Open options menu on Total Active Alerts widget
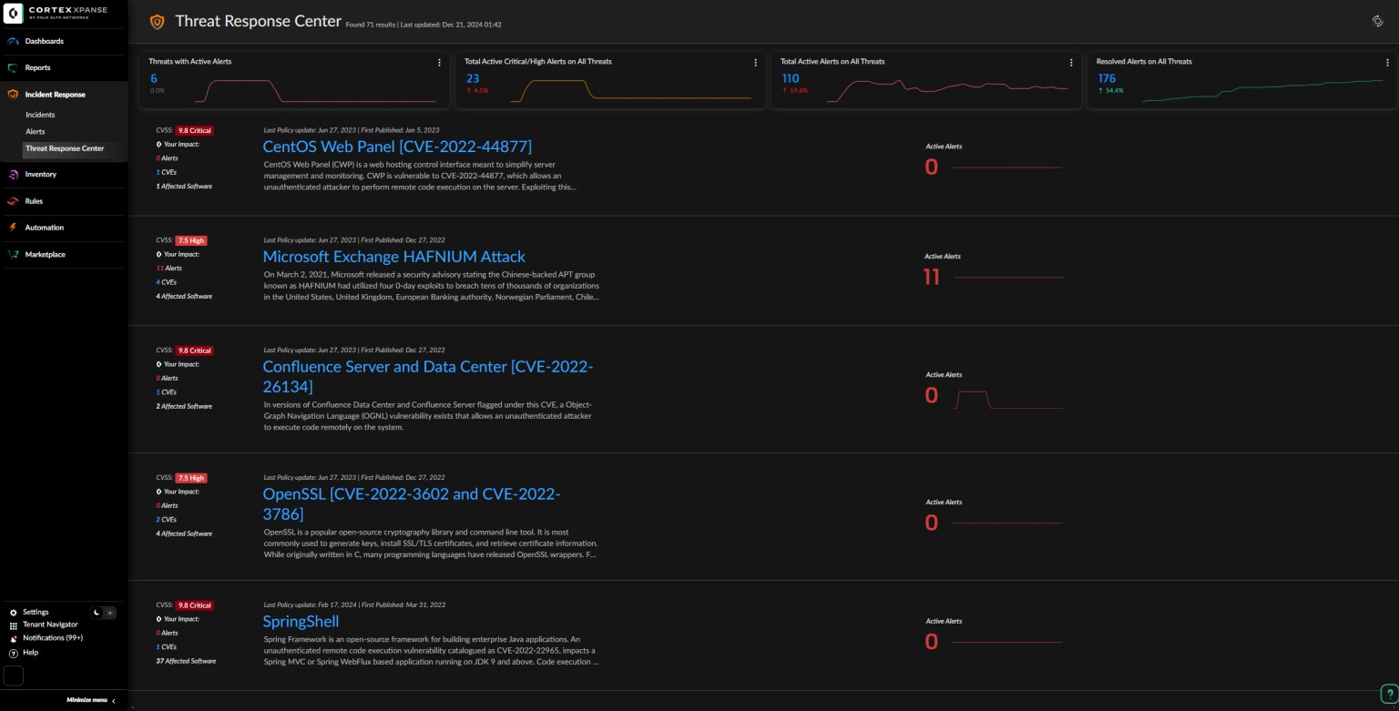The height and width of the screenshot is (711, 1399). tap(1071, 62)
